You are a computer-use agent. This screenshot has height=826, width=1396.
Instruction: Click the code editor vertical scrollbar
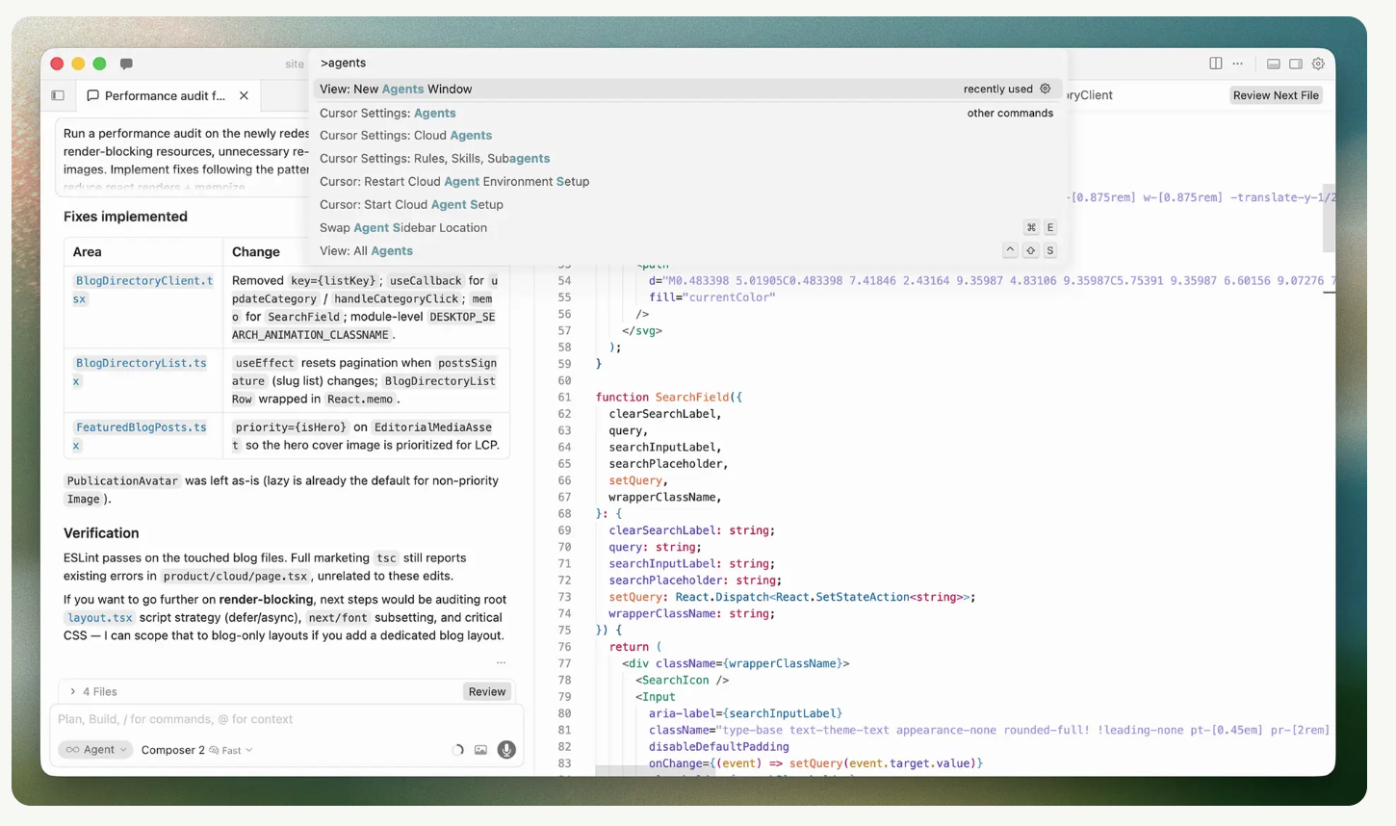(1329, 219)
